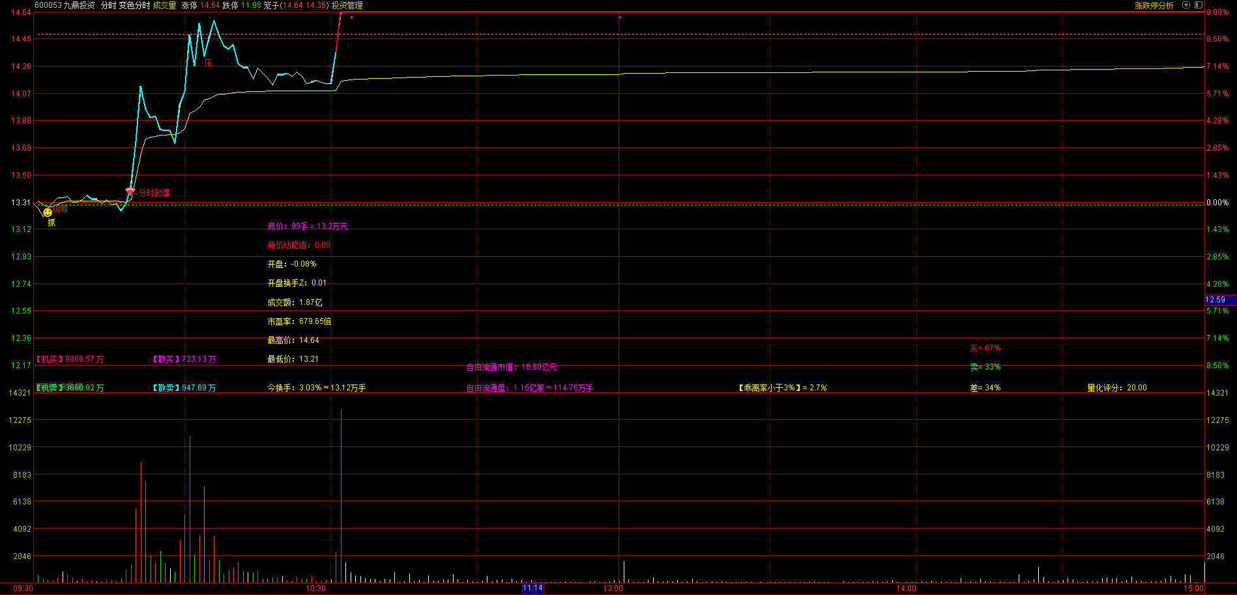Click the 市盈率: 679.65倍 text
Viewport: 1237px width, 595px height.
point(299,321)
